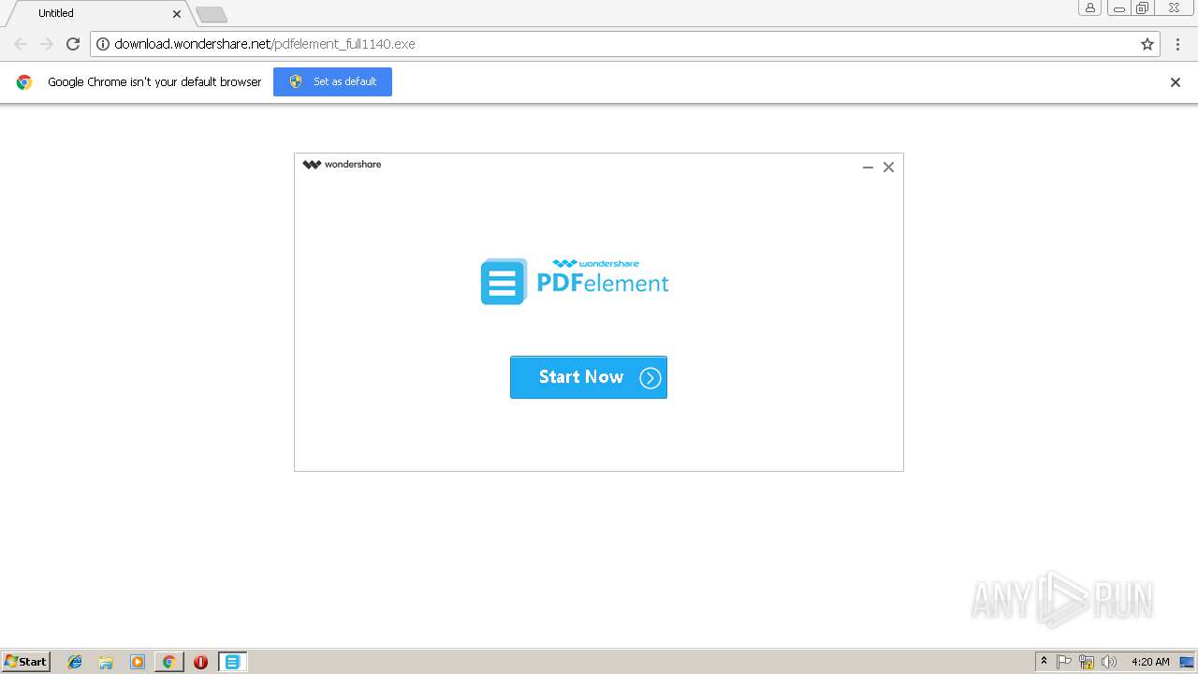The width and height of the screenshot is (1198, 674).
Task: Minimize the Wondershare installer window
Action: click(868, 168)
